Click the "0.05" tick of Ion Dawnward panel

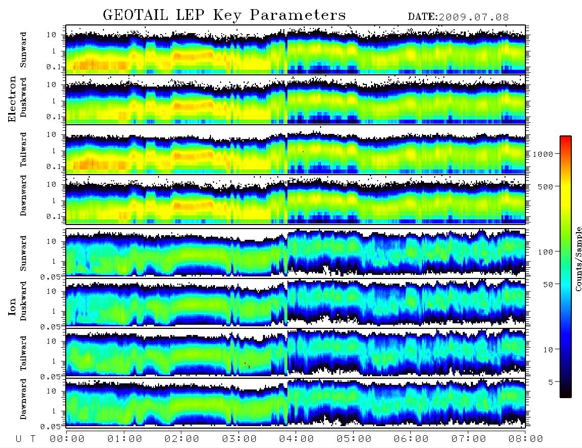[x=50, y=427]
